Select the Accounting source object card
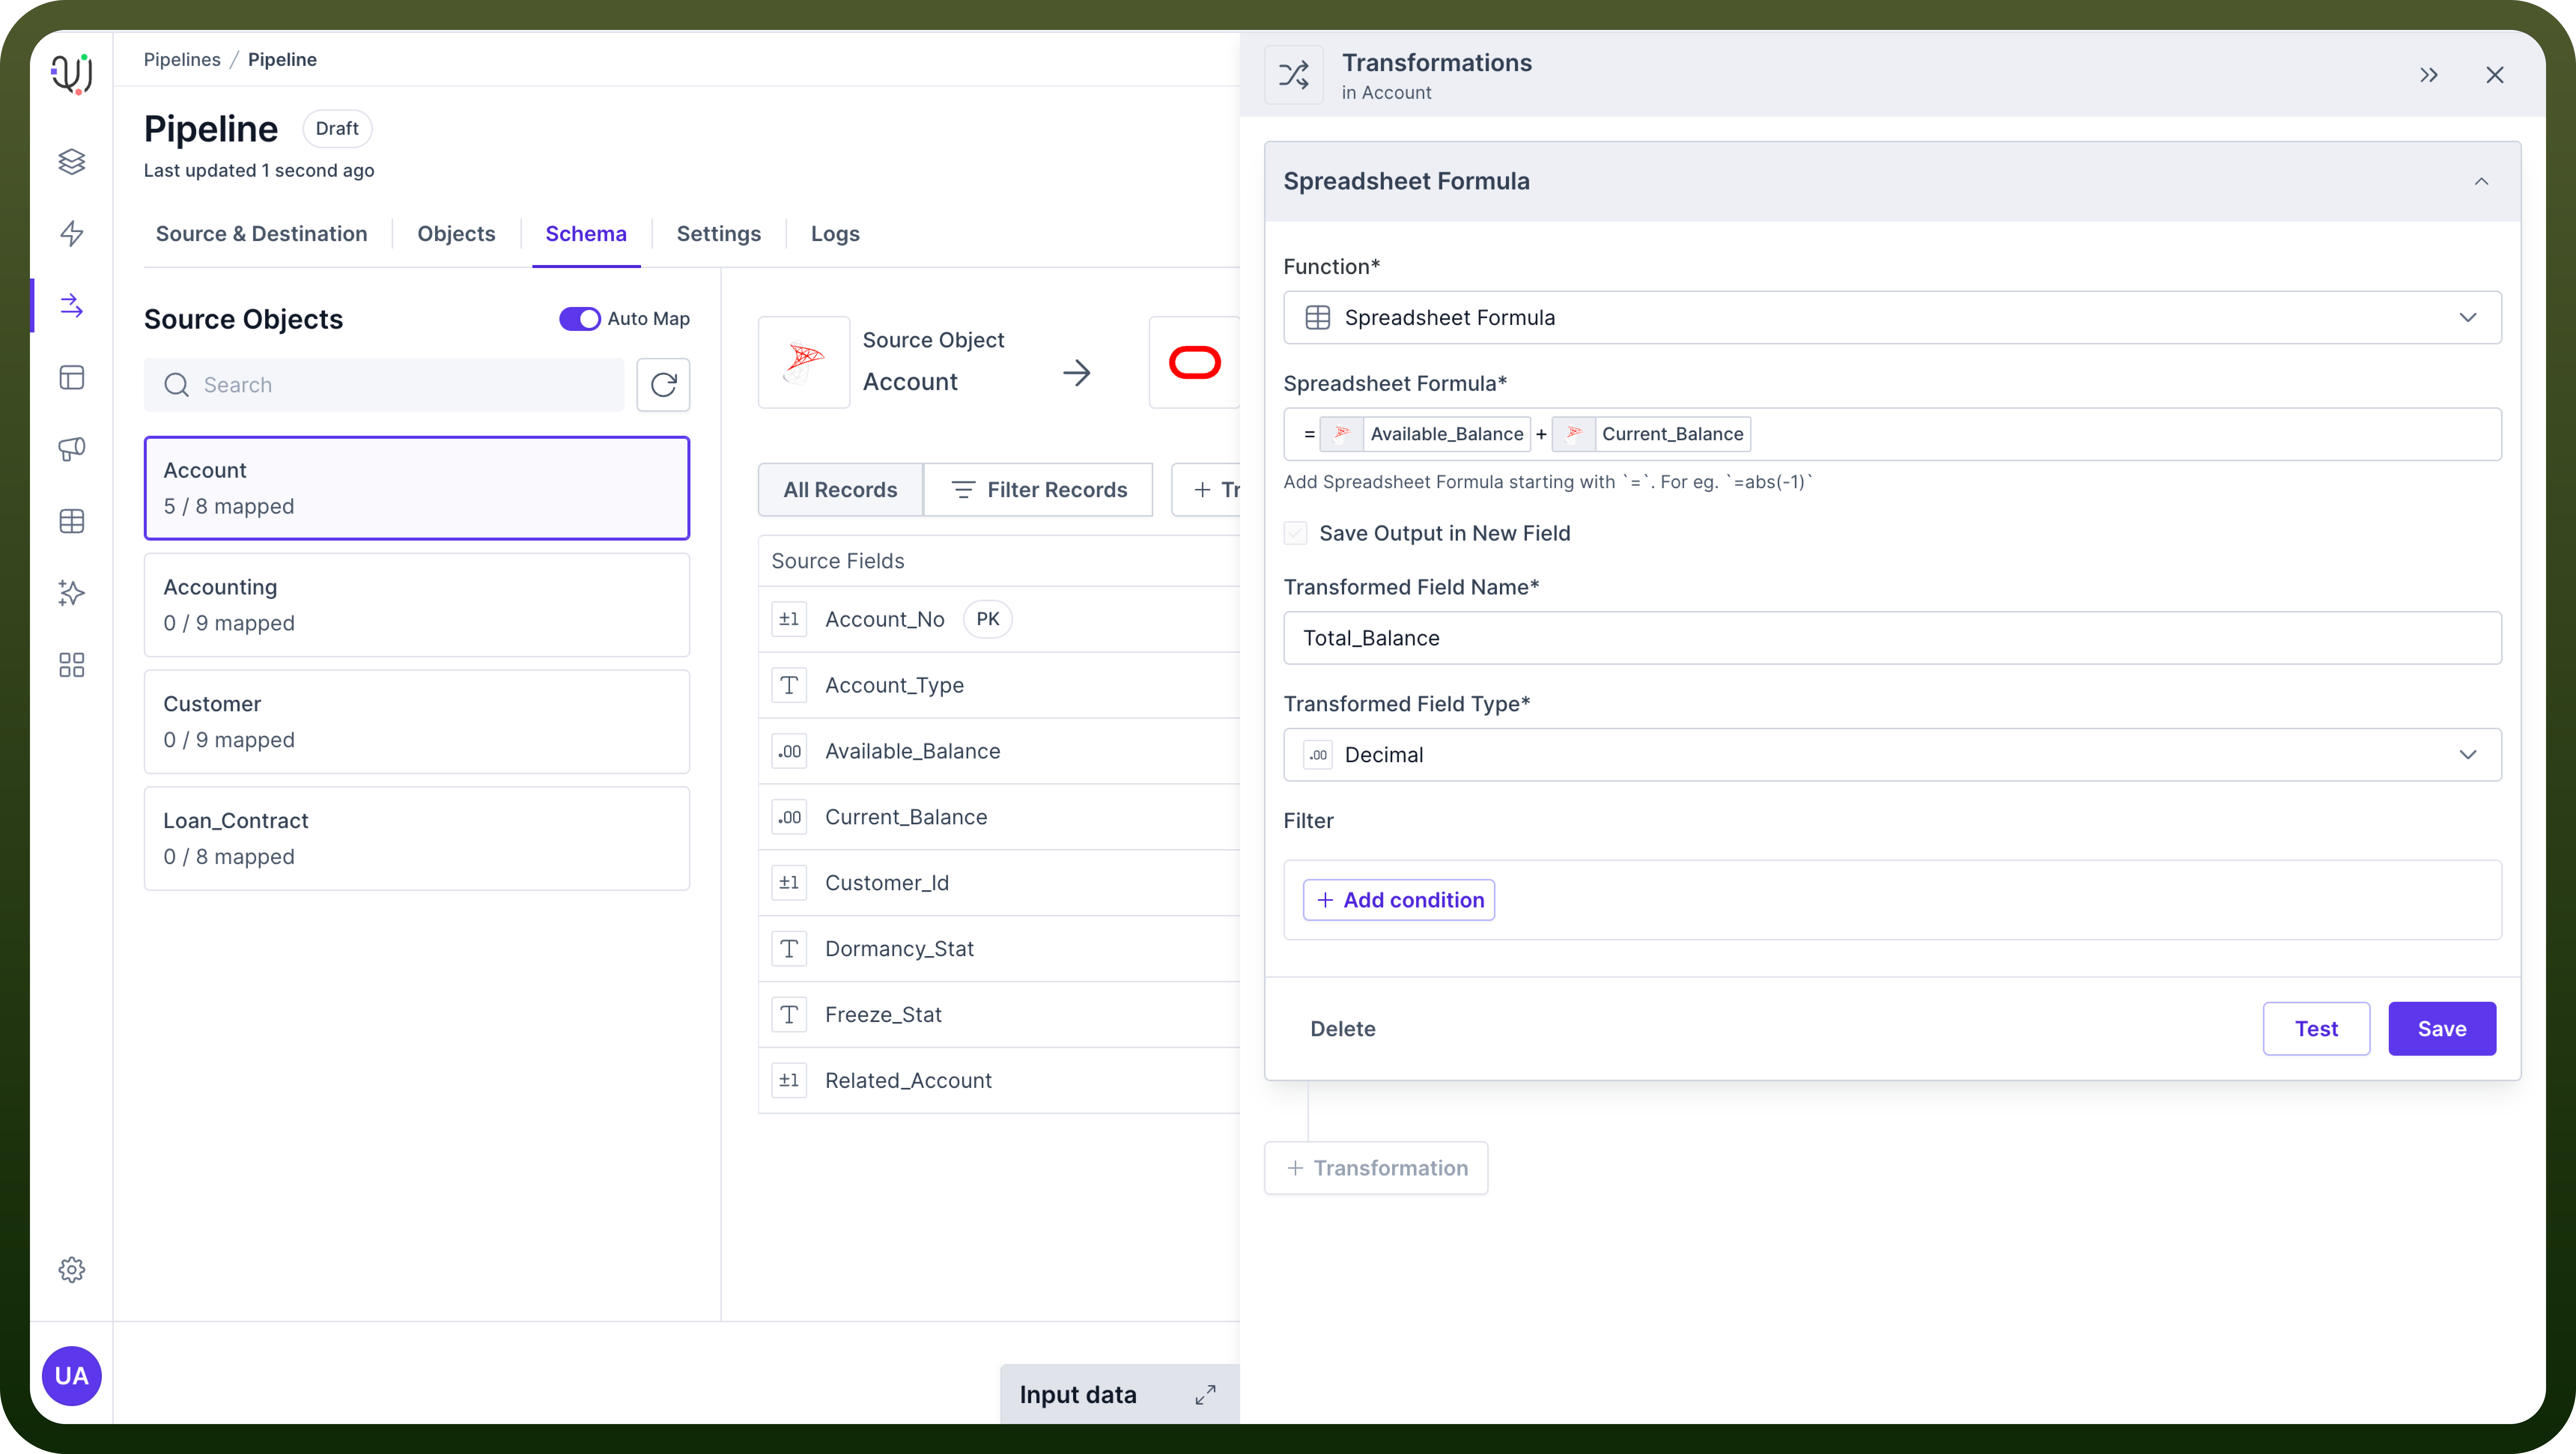This screenshot has height=1454, width=2576. point(417,605)
